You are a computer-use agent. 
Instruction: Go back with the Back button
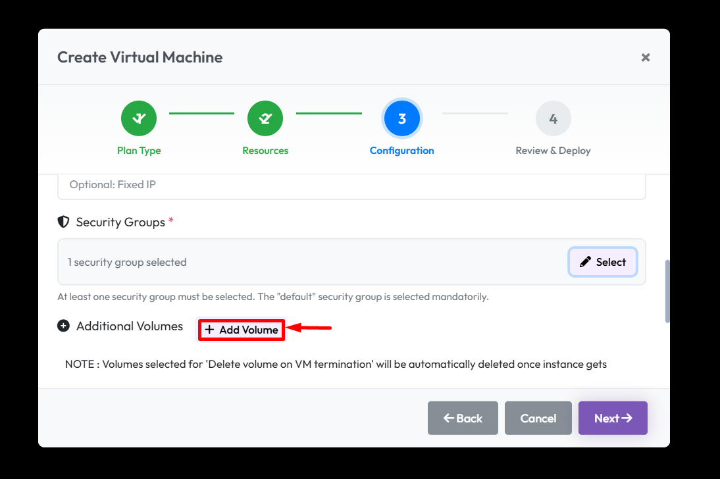click(x=463, y=418)
